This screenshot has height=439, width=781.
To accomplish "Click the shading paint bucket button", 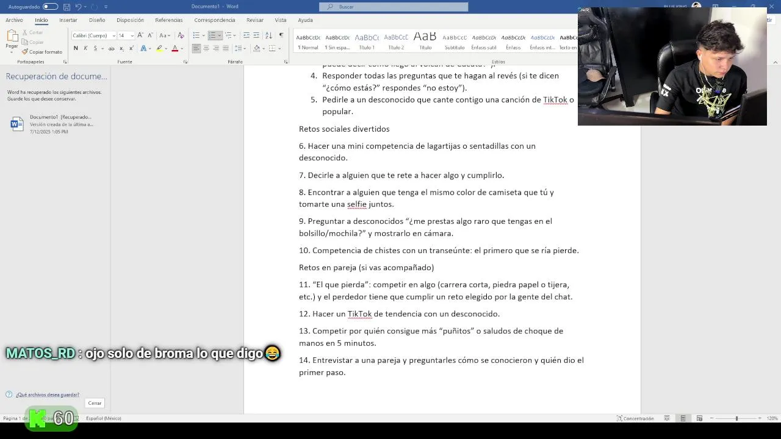I will point(256,48).
